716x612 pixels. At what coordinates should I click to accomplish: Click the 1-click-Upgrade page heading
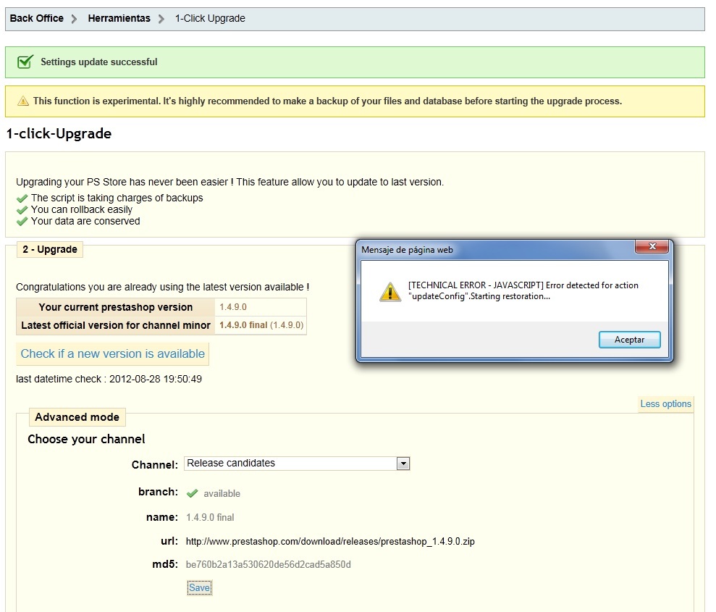tap(59, 133)
